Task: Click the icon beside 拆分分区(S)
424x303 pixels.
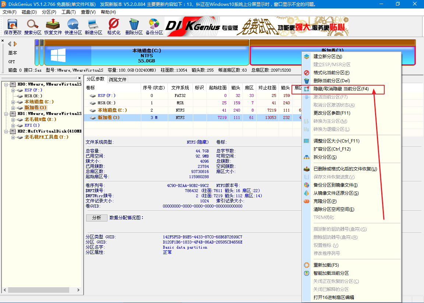Action: 306,157
